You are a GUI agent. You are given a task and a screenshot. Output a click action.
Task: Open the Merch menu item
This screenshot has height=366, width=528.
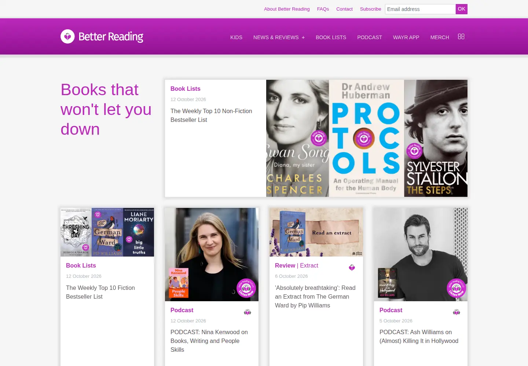coord(440,37)
